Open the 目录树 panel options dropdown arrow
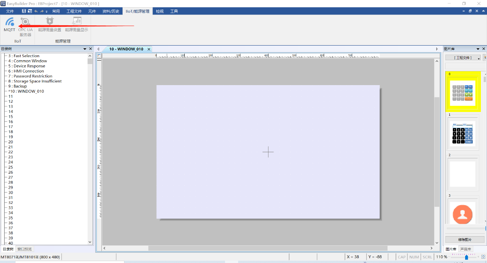The height and width of the screenshot is (263, 487). click(x=85, y=49)
